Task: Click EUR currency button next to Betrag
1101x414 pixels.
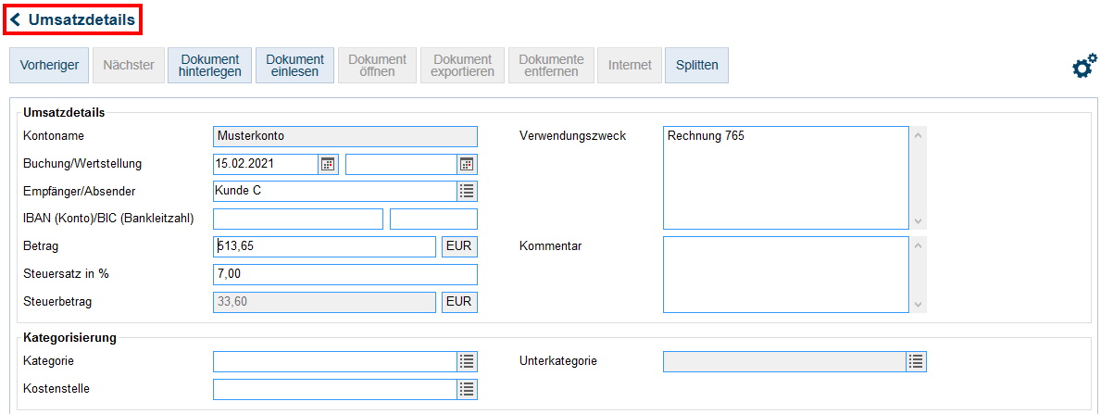Action: click(459, 246)
